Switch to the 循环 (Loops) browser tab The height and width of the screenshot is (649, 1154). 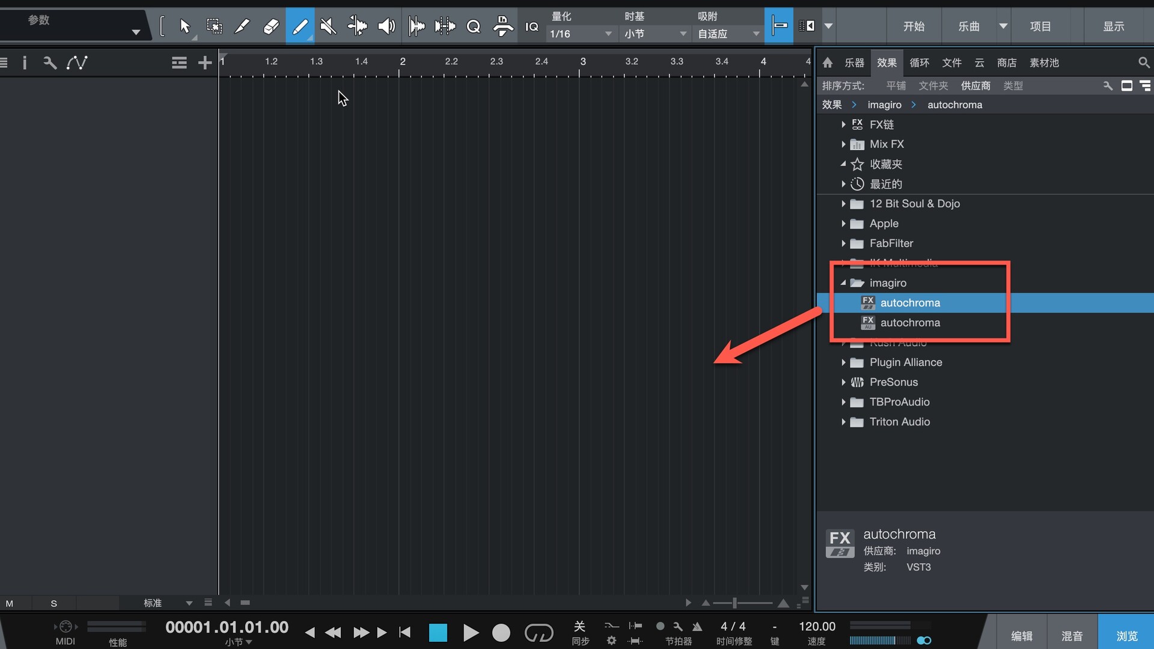(x=919, y=62)
